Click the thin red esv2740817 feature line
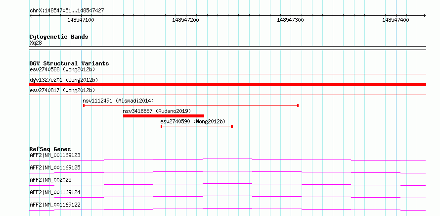This screenshot has width=440, height=216. [228, 95]
